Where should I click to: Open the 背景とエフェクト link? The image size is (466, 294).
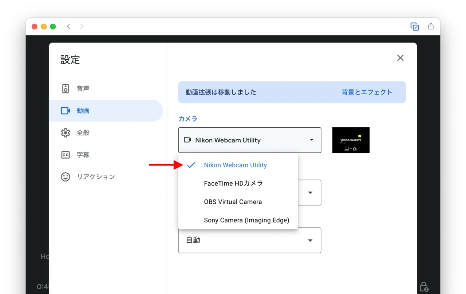pos(367,92)
